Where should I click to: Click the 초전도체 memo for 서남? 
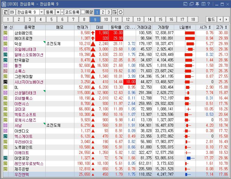53,125
